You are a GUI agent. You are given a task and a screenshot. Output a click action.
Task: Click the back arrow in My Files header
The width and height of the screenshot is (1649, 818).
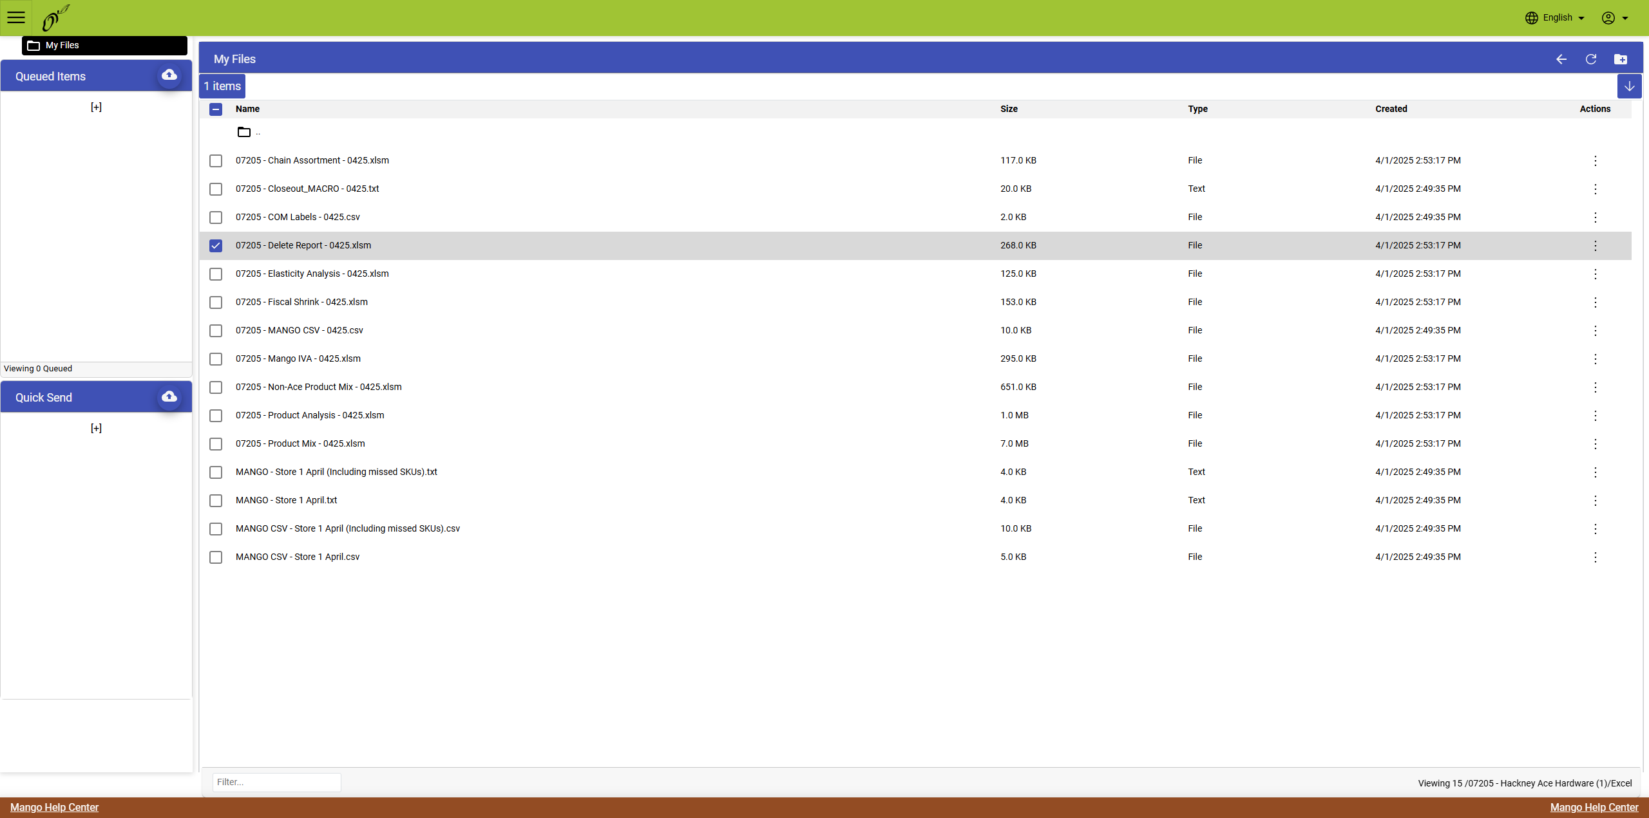[x=1561, y=59]
